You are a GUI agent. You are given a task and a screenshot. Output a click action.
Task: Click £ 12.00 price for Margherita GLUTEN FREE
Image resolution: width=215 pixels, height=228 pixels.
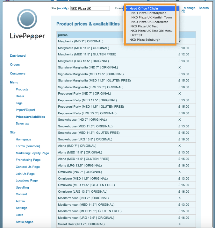point(184,54)
